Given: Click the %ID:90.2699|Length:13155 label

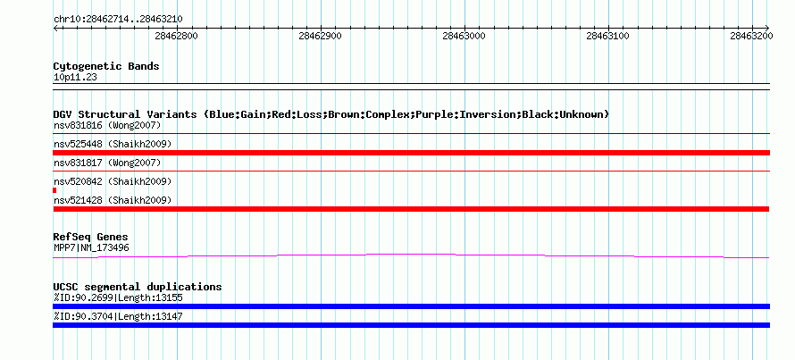Looking at the screenshot, I should click(x=118, y=297).
